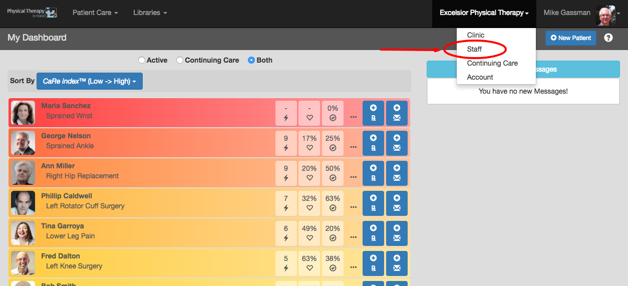Add prescription for Maria Sanchez

[x=374, y=113]
